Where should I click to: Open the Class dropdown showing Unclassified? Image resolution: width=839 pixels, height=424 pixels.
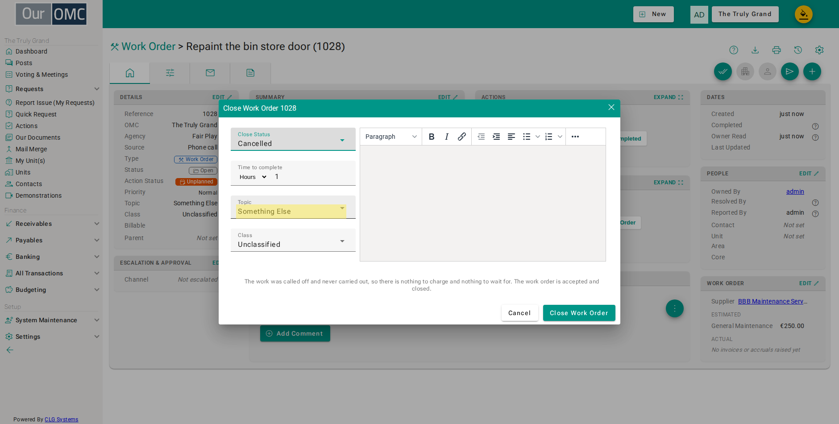pyautogui.click(x=293, y=240)
